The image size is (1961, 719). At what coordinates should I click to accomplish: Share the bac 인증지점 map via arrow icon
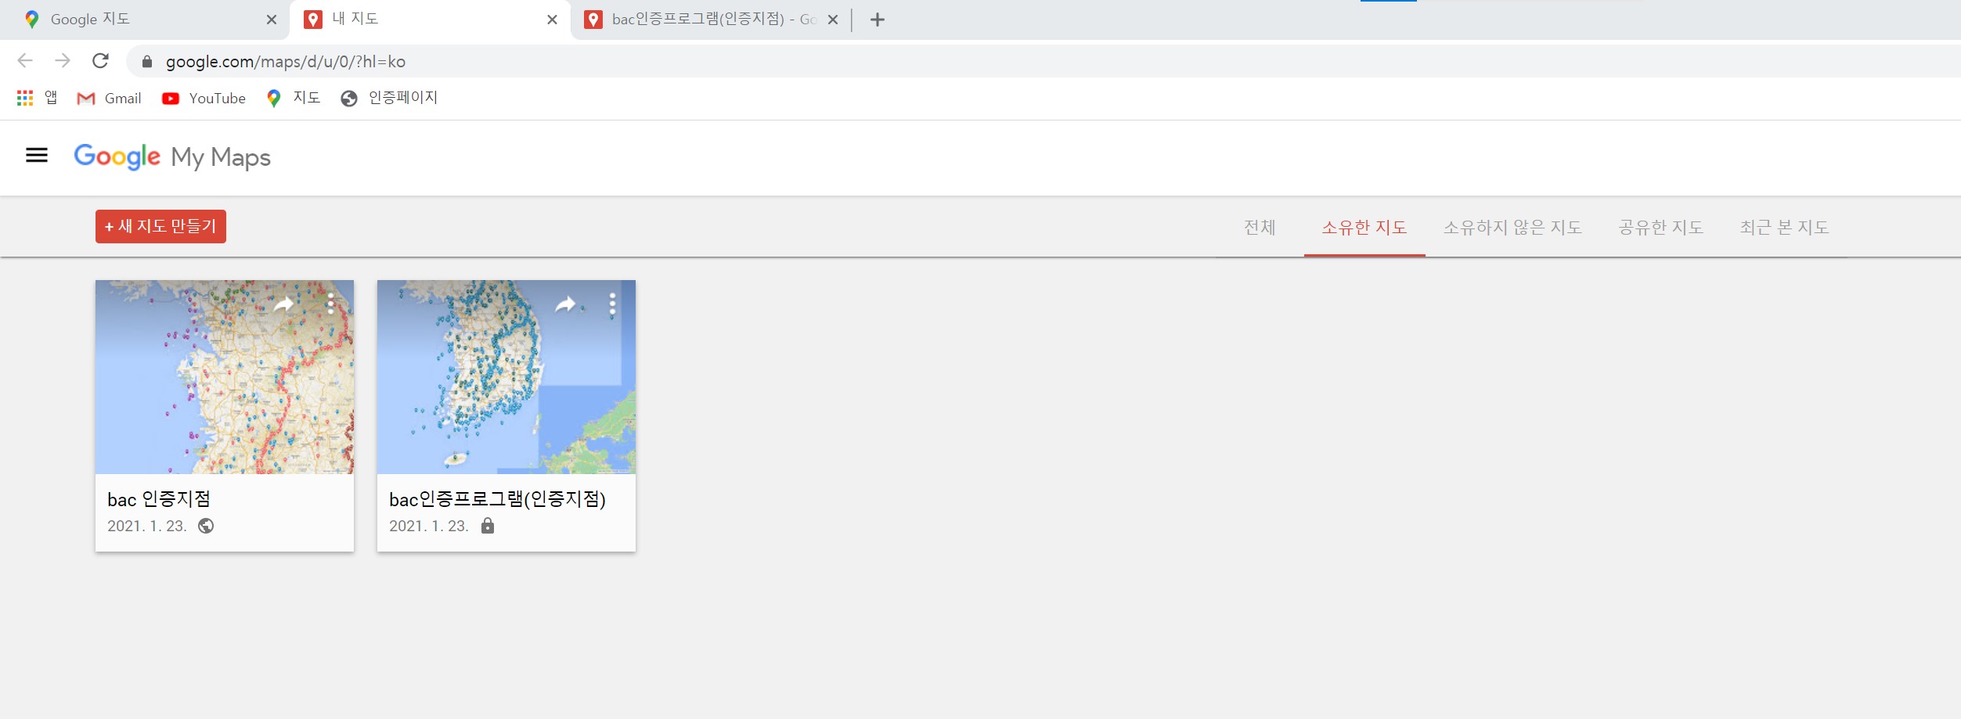pos(283,304)
